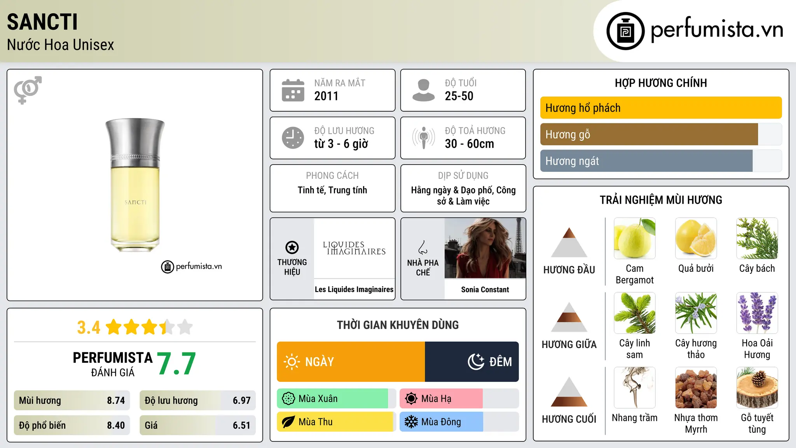Viewport: 796px width, 448px height.
Task: Click the green Mùa Xuân season bar
Action: pyautogui.click(x=333, y=399)
